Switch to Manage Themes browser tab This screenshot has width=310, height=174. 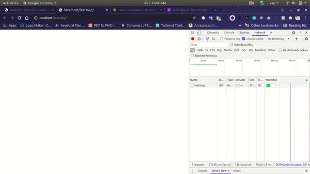29,10
